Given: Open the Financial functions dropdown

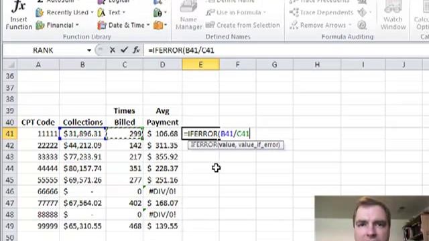Looking at the screenshot, I should (57, 25).
